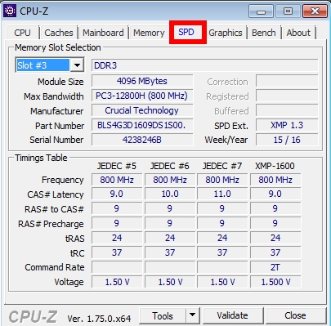
Task: Open the Tools dropdown arrow
Action: 192,315
